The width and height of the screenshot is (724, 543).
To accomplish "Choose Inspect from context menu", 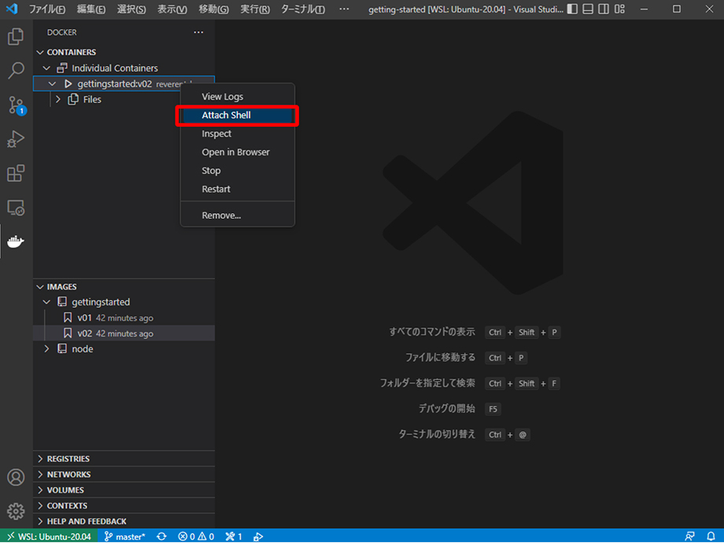I will 238,134.
